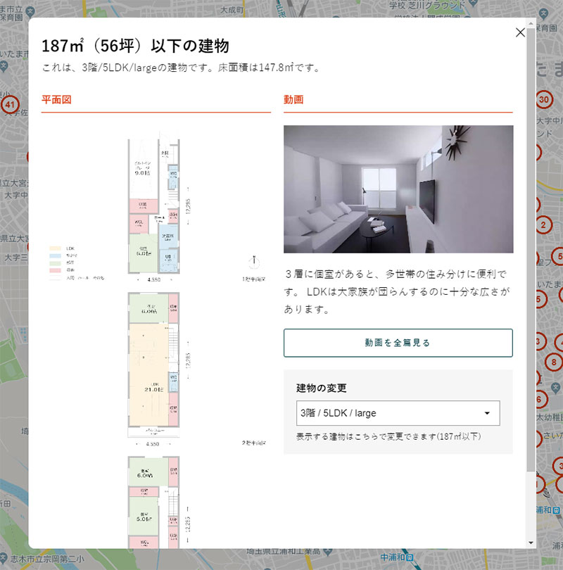Select red map marker 2 near the right edge

coord(543,225)
